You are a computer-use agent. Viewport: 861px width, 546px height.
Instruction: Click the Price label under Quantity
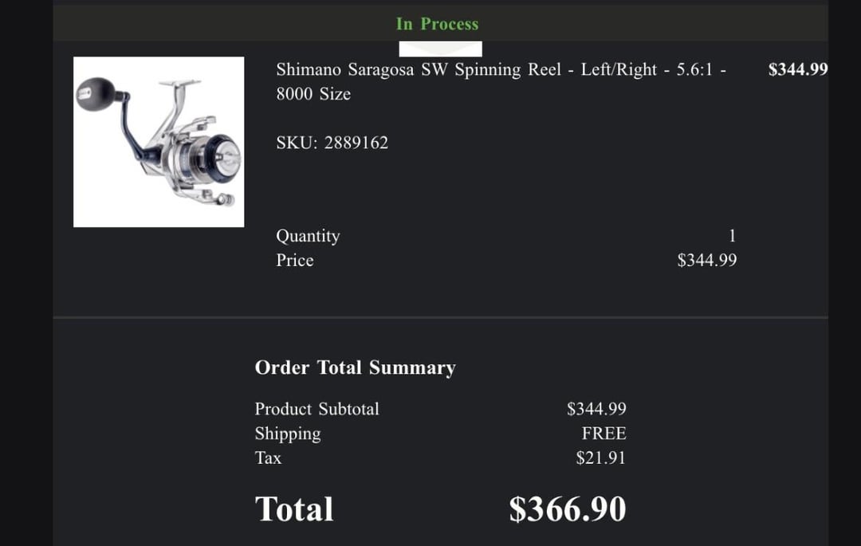[x=295, y=261]
